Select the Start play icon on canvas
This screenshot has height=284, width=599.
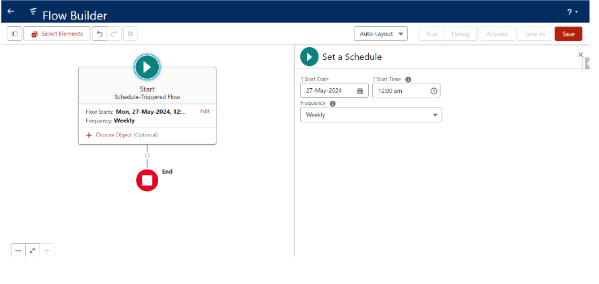tap(147, 67)
